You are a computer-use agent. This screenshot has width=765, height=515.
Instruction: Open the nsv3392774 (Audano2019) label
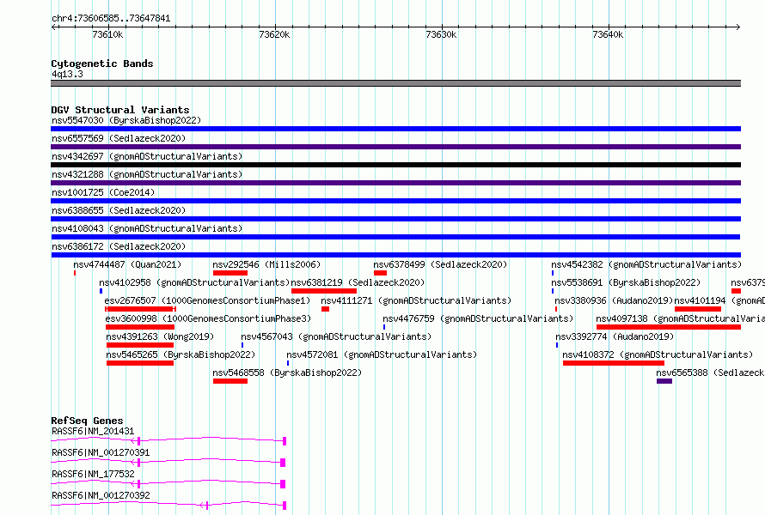(615, 336)
